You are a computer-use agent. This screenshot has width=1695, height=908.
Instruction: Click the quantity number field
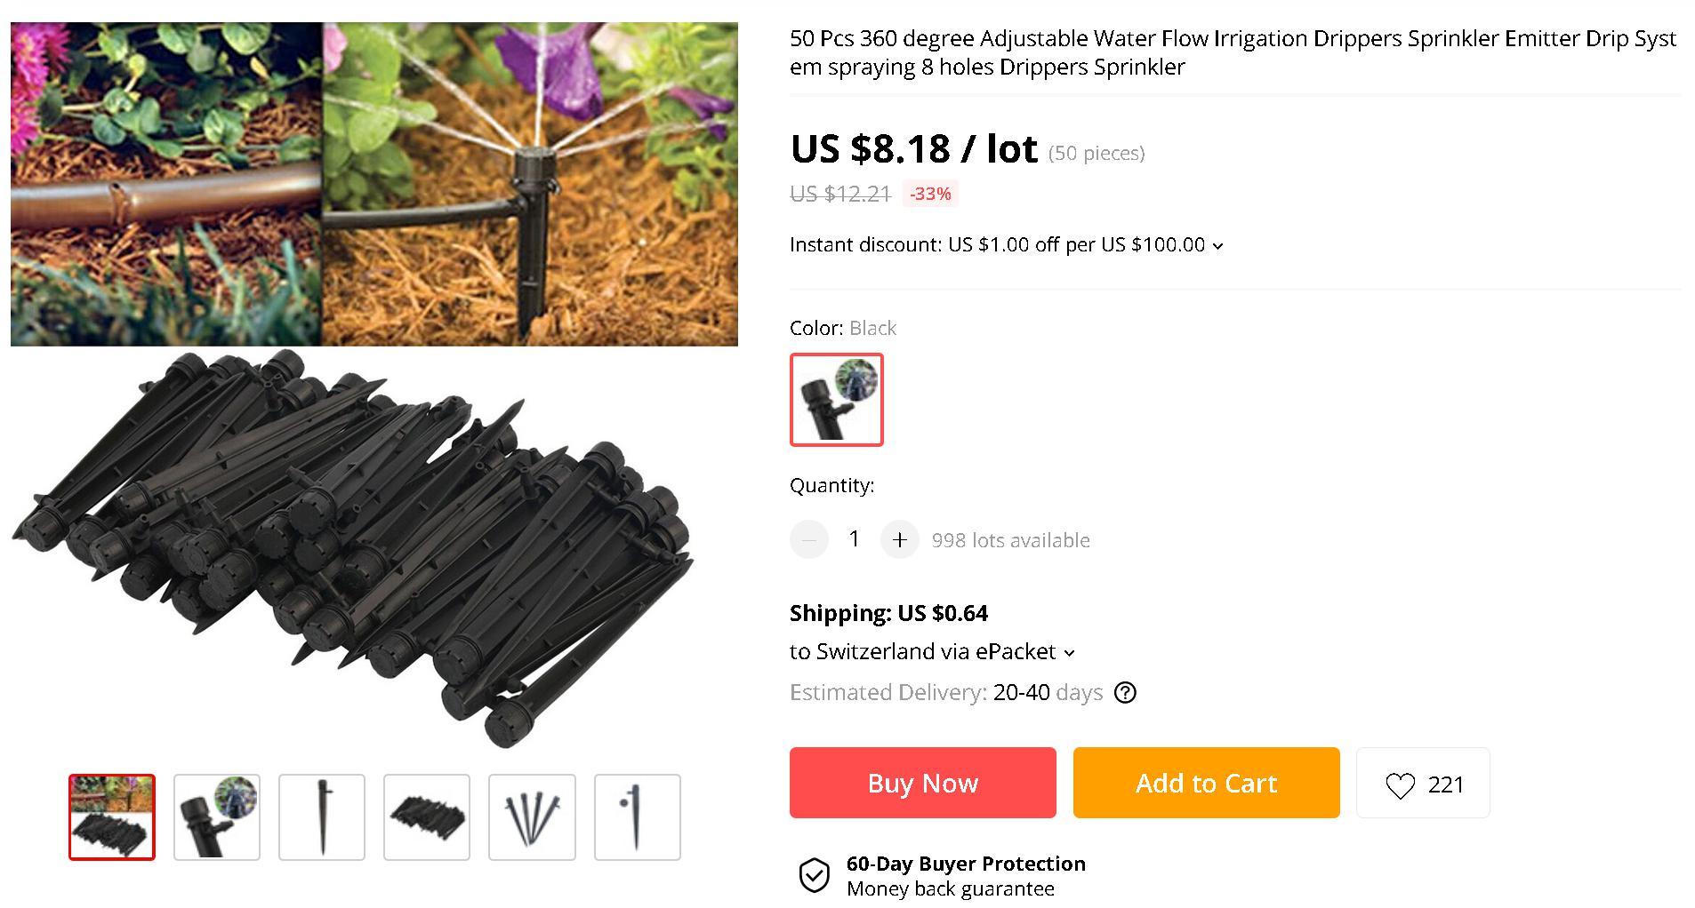click(854, 539)
